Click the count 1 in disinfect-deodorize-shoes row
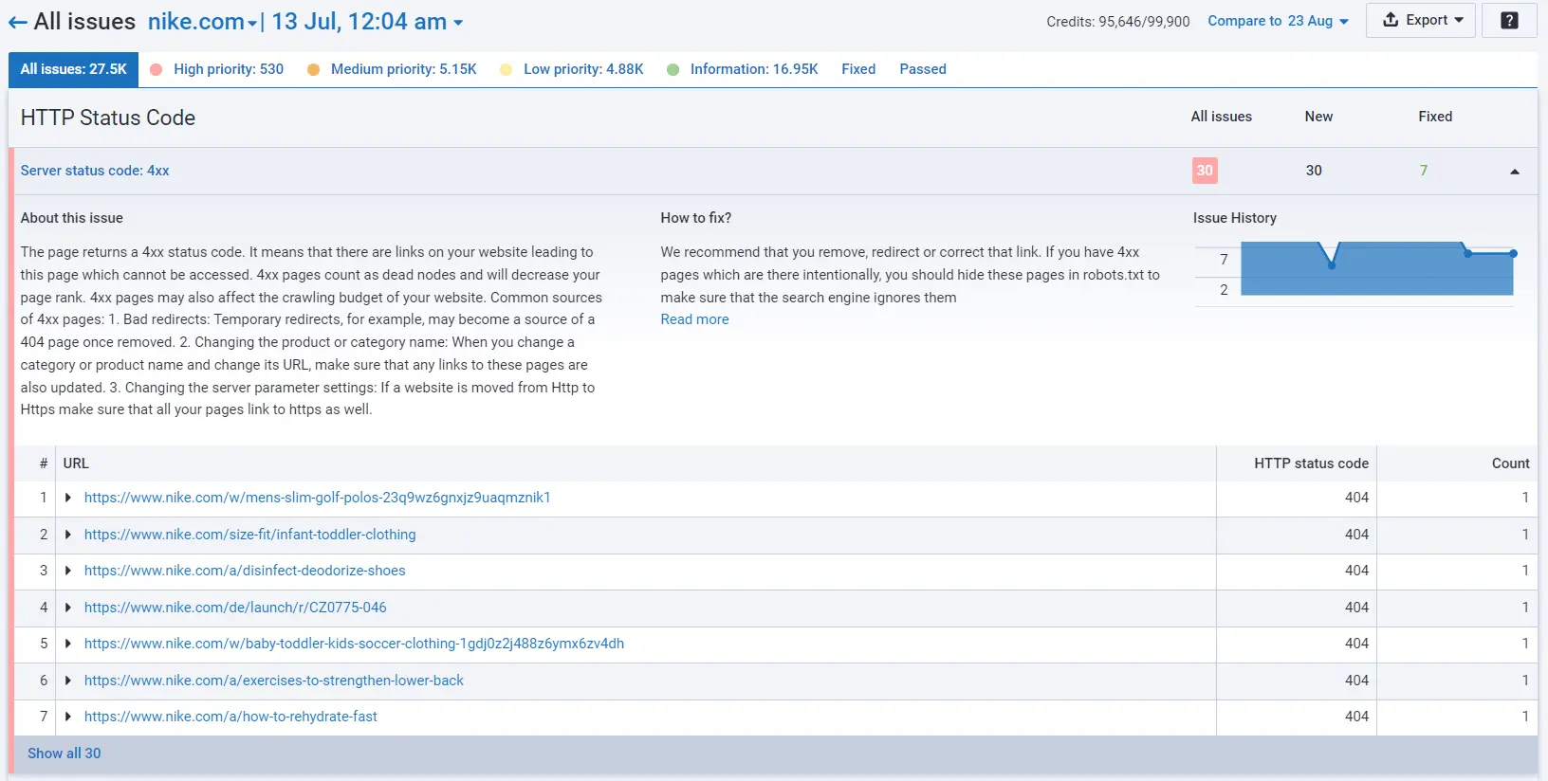 [1525, 571]
